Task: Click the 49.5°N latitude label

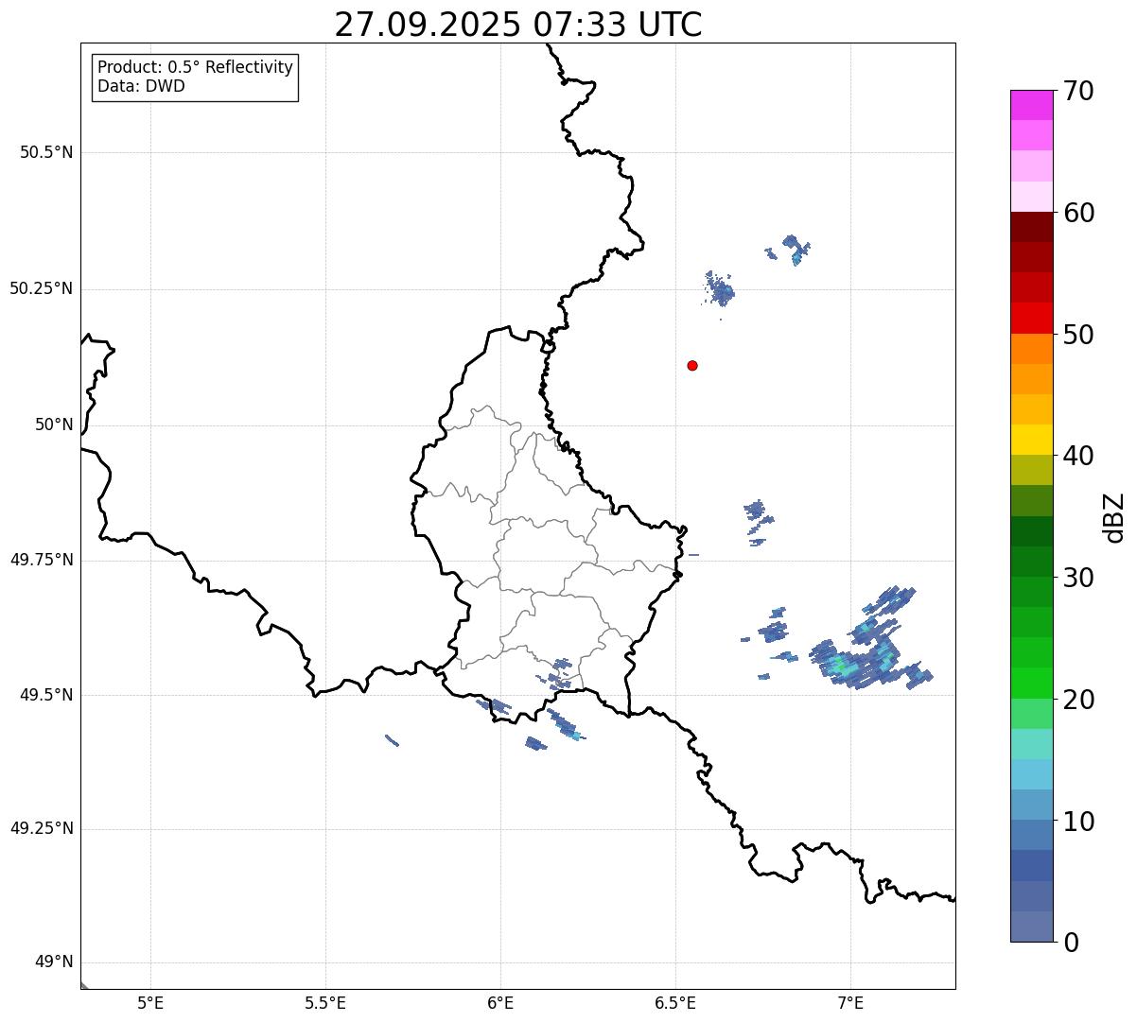Action: 46,695
